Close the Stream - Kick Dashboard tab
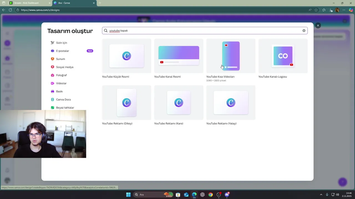The image size is (355, 199). tap(50, 3)
